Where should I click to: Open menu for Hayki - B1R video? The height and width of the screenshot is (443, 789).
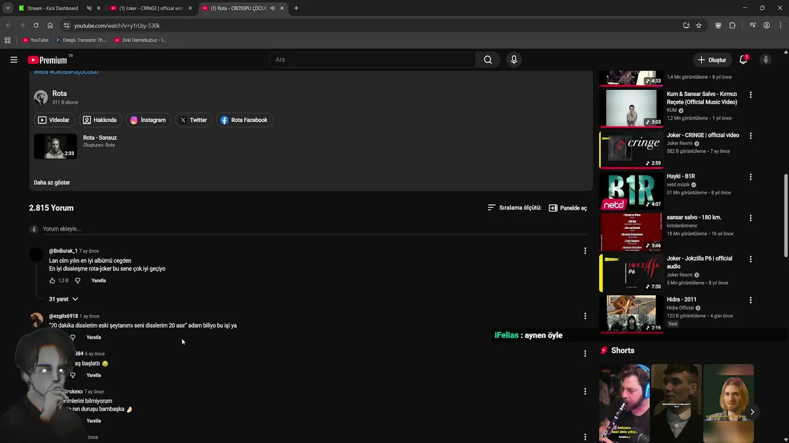[x=750, y=177]
